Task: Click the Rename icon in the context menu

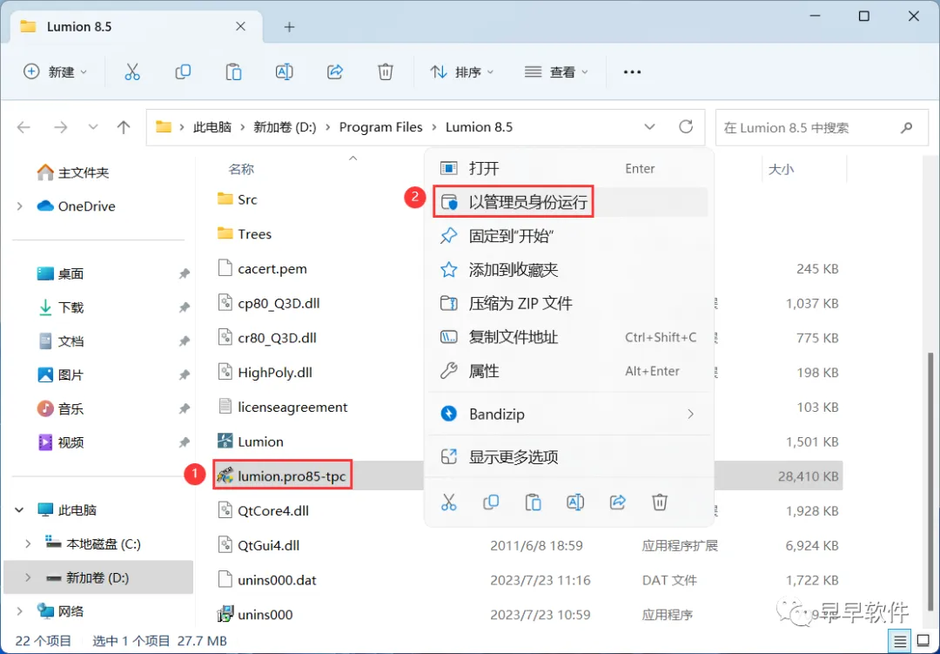Action: (575, 502)
